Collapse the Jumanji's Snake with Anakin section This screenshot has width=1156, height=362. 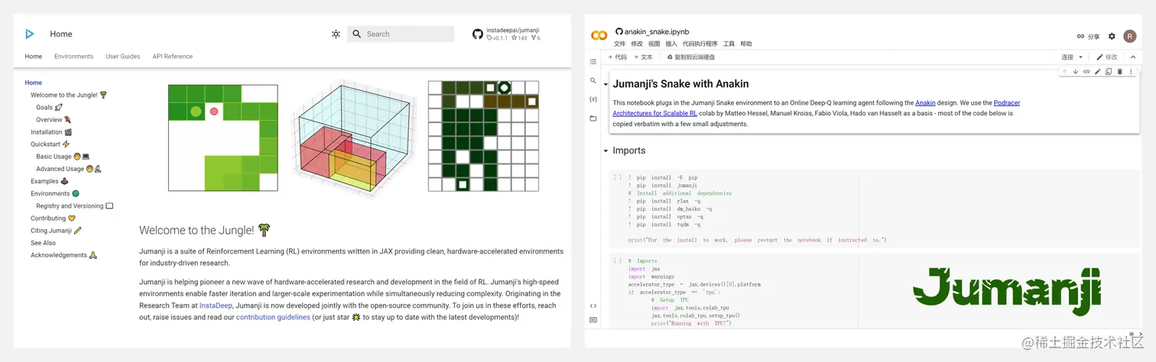606,85
